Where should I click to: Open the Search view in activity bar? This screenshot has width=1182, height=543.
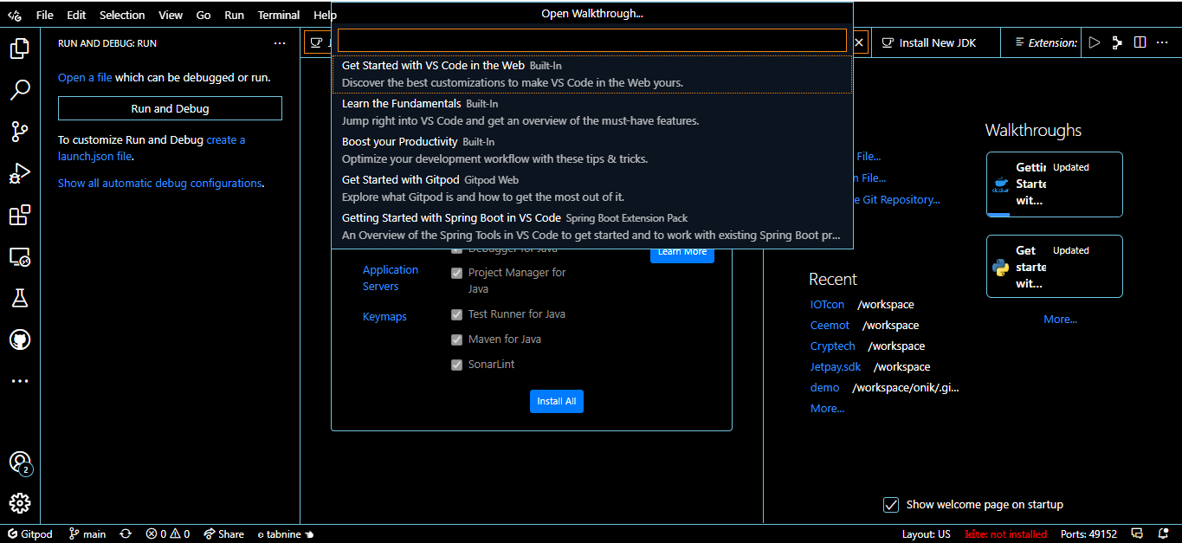(20, 90)
